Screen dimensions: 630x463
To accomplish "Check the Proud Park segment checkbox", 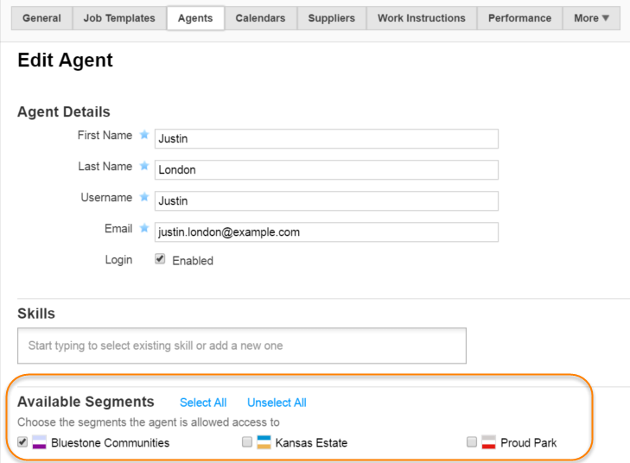I will [472, 442].
